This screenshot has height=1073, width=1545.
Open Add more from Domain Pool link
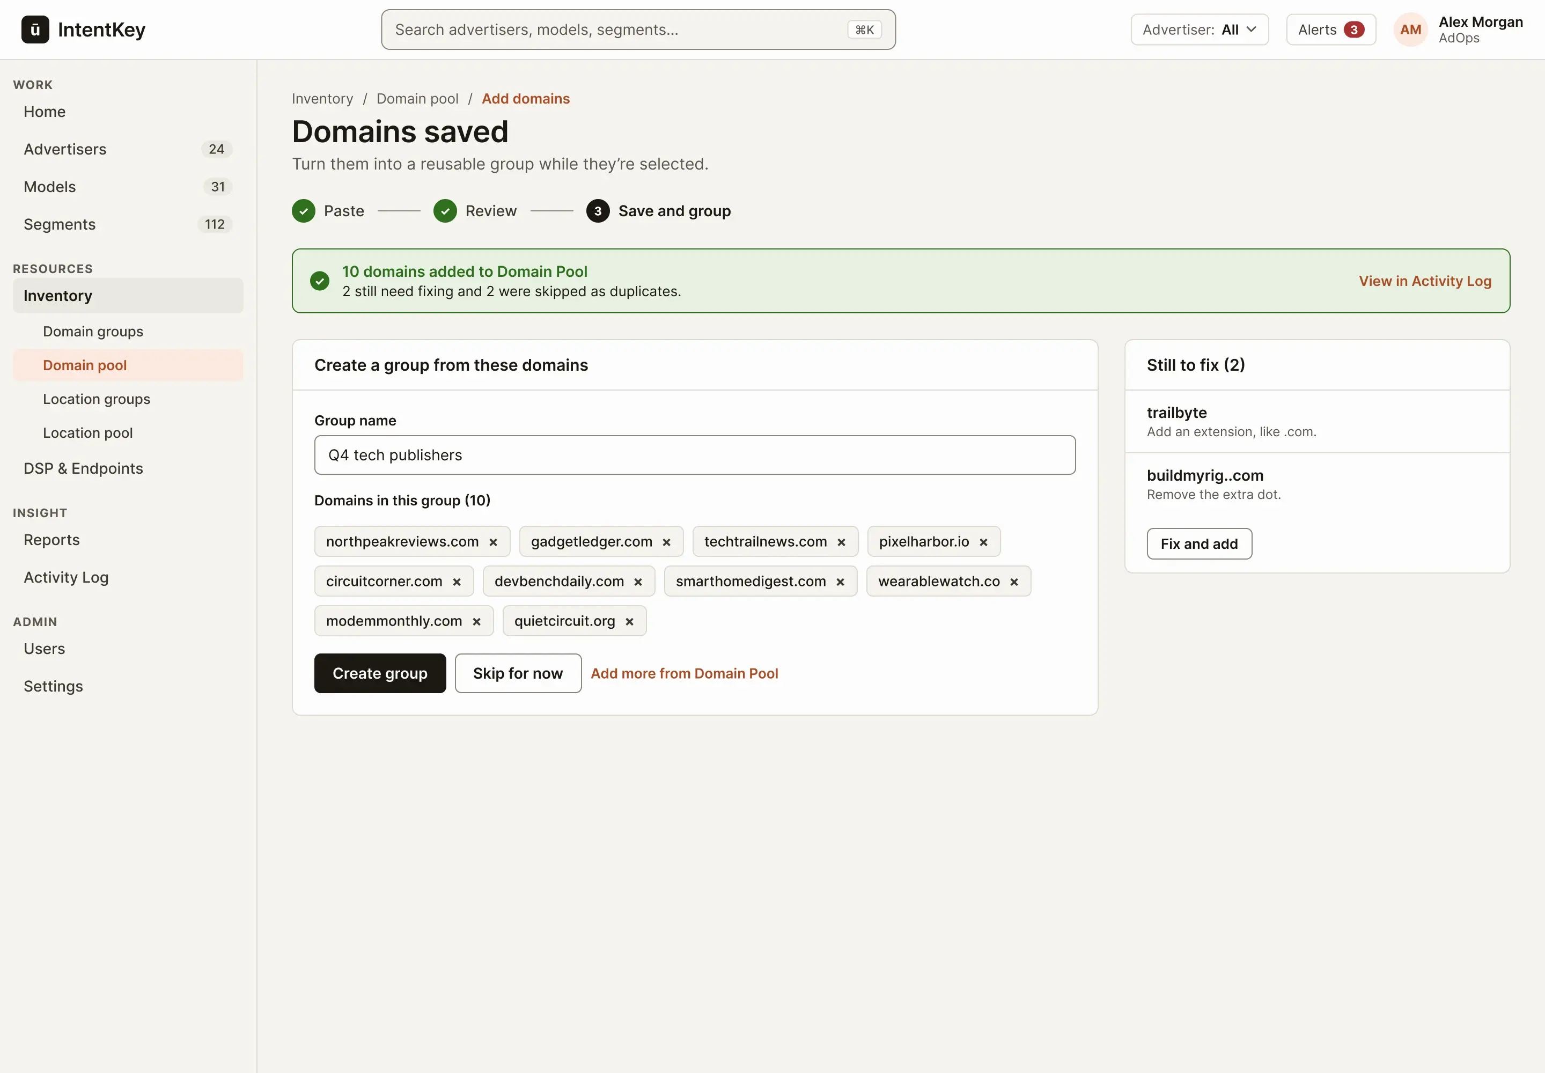685,674
